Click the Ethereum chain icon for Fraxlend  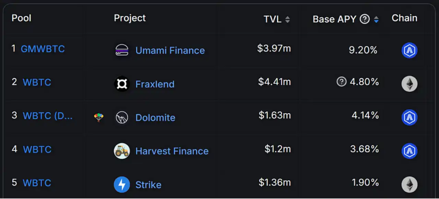[x=409, y=84]
